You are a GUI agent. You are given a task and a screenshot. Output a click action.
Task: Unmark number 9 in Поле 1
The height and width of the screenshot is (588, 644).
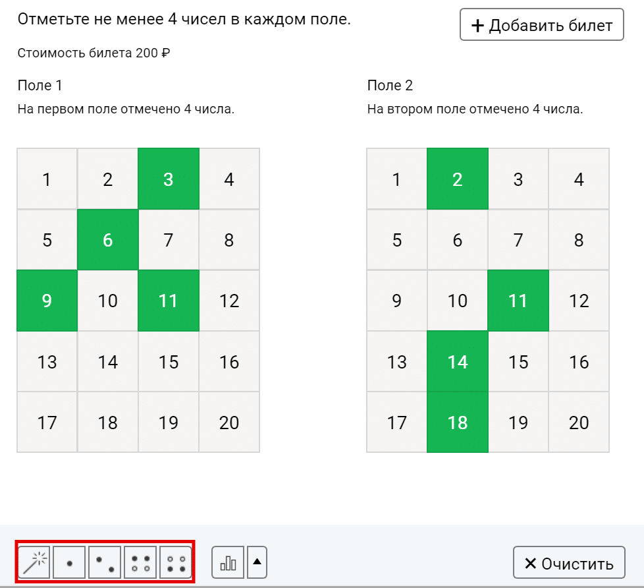[x=47, y=301]
